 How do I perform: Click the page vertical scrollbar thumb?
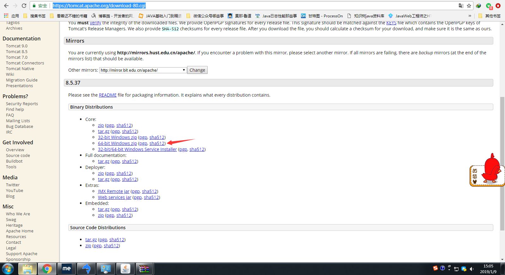502,164
